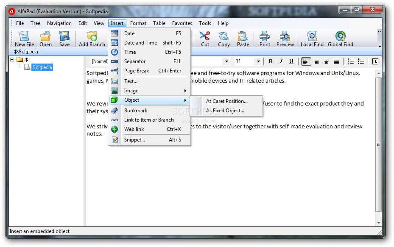Select the Softpedia tree item
394x247 pixels.
(42, 67)
